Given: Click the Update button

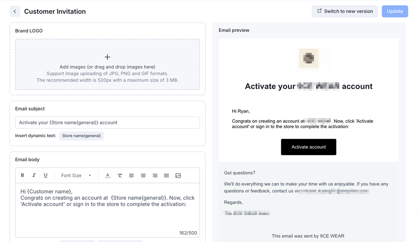Looking at the screenshot, I should click(x=395, y=11).
